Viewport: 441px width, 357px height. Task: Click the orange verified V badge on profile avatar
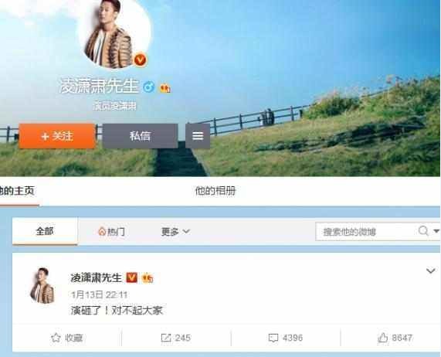click(x=140, y=60)
